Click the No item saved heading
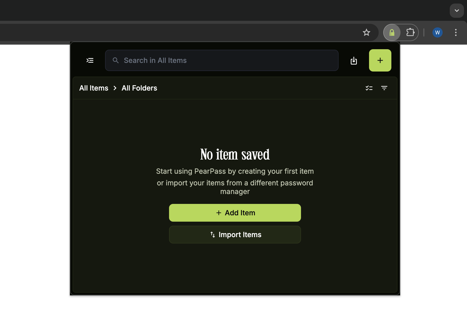Screen dimensions: 467x316 (x=235, y=154)
